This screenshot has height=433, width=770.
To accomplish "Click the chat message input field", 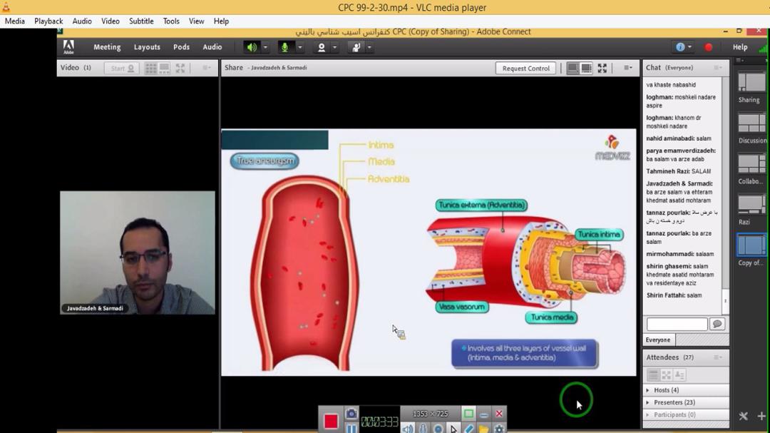I will pyautogui.click(x=676, y=324).
